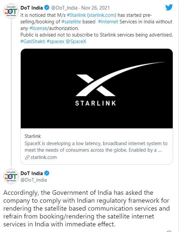Click the link icon beside starlink.com
This screenshot has height=232, width=179.
point(27,157)
